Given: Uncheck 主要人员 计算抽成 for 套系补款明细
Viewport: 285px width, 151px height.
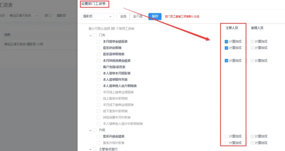Looking at the screenshot, I should coord(226,48).
